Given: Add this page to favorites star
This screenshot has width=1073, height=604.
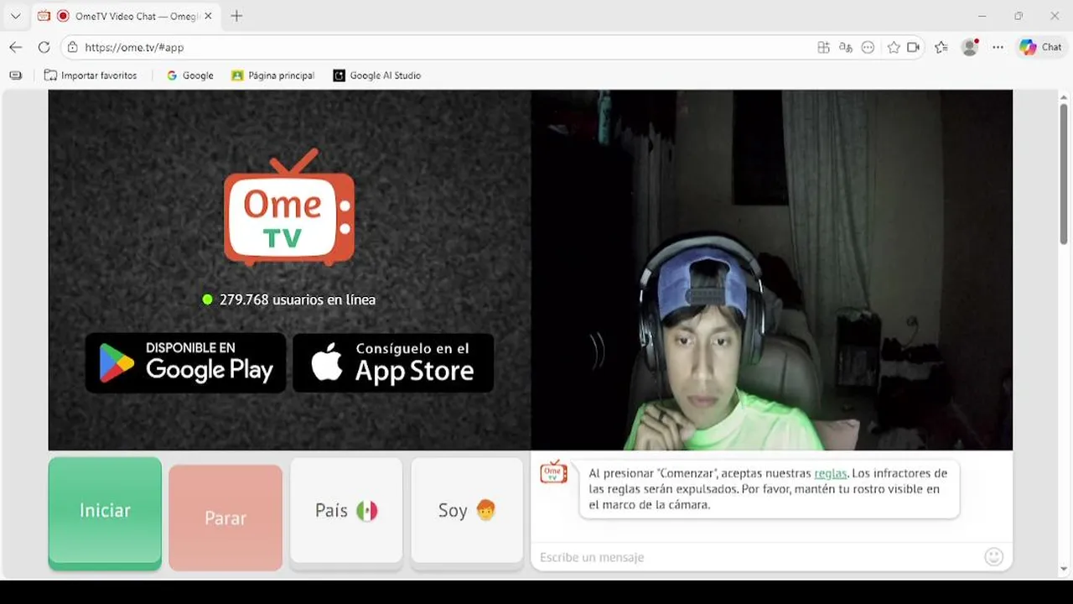Looking at the screenshot, I should click(894, 48).
